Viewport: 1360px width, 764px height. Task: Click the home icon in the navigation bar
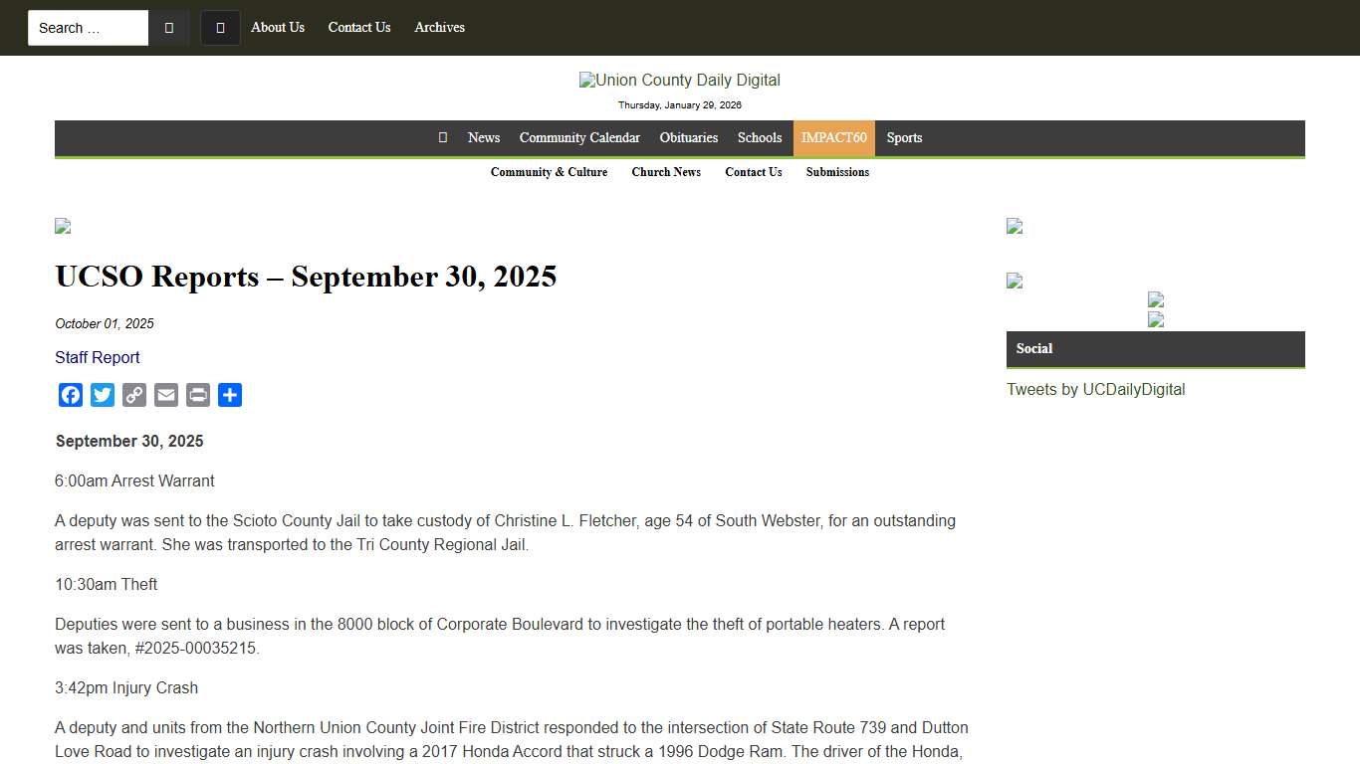(x=442, y=138)
